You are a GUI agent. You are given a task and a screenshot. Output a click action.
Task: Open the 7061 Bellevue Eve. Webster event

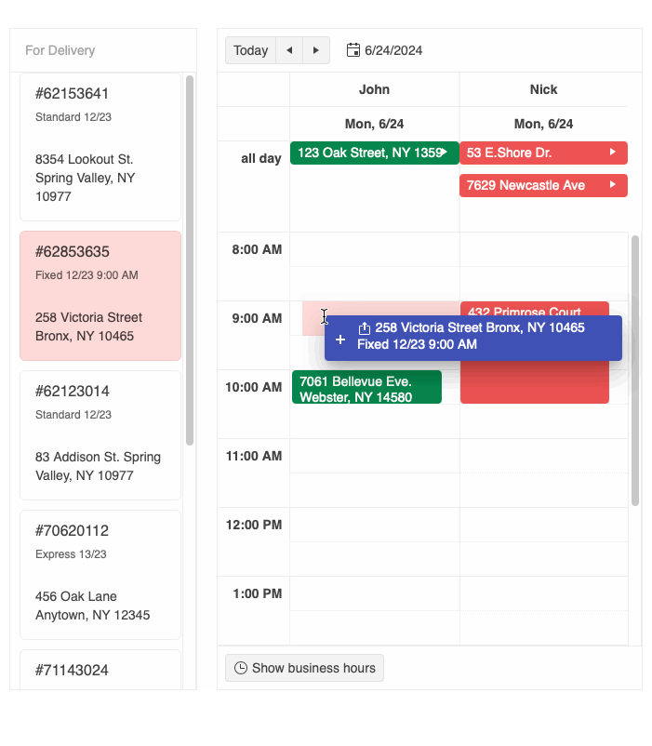tap(366, 387)
